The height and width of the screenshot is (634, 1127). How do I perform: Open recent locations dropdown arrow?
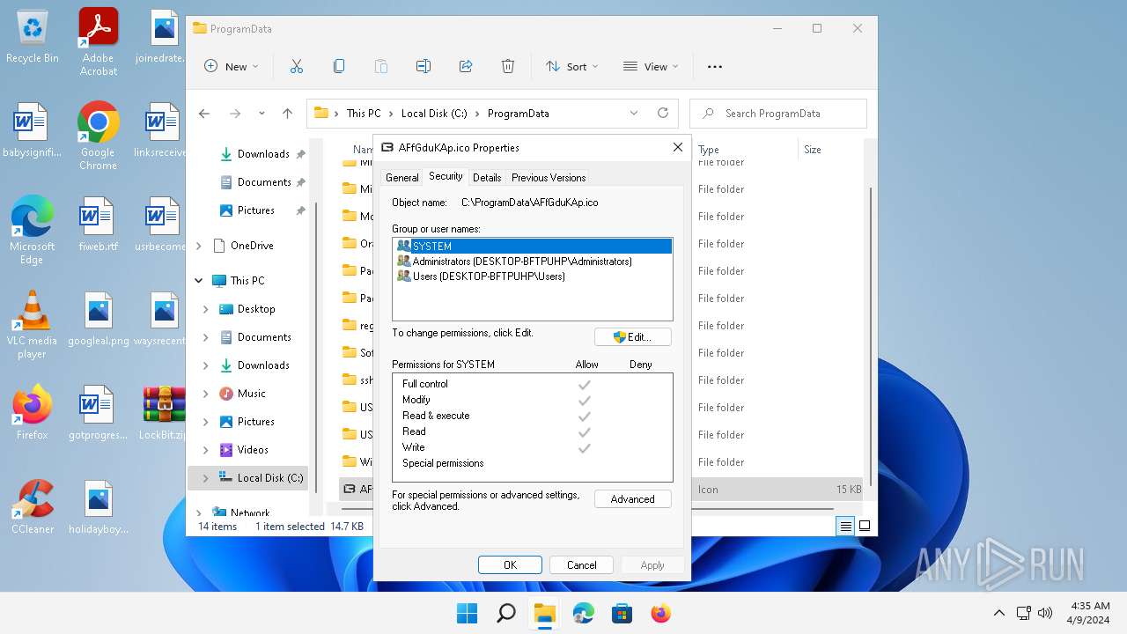(x=261, y=113)
